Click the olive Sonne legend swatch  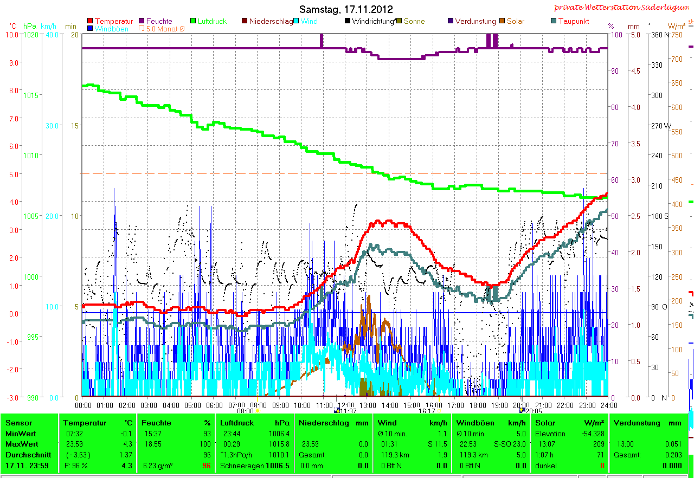click(399, 21)
